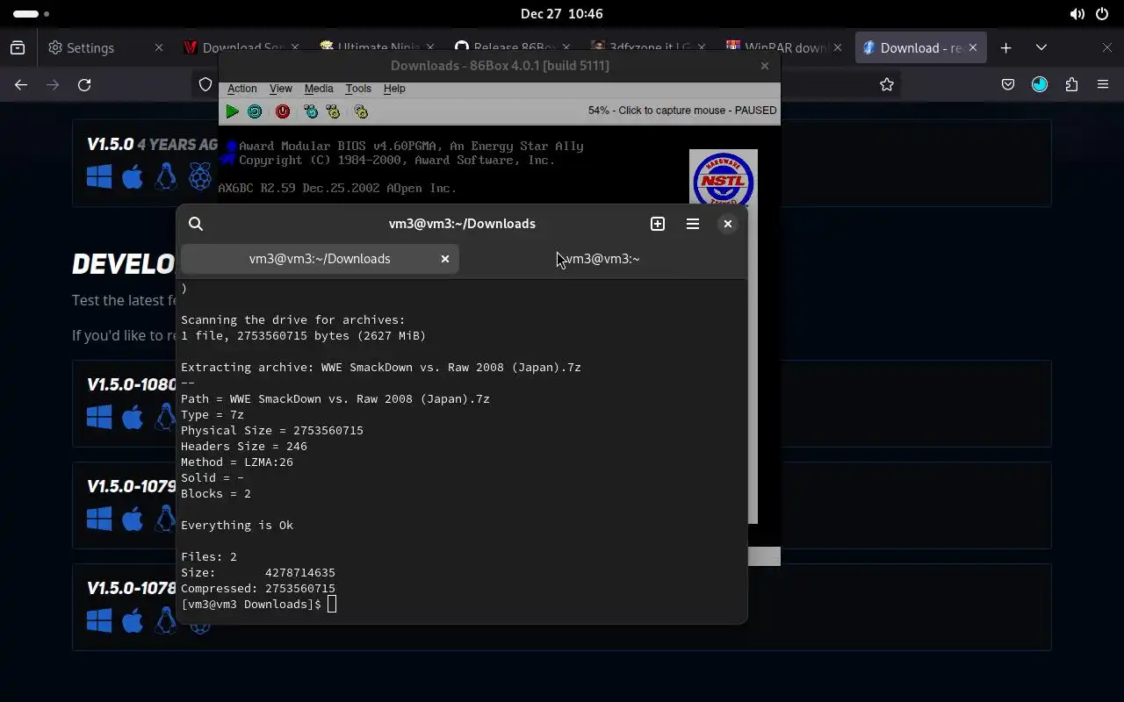
Task: Click the volume icon in system tray
Action: [1077, 14]
